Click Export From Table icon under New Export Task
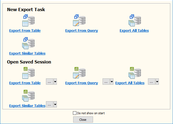The width and height of the screenshot is (173, 124). point(29,20)
